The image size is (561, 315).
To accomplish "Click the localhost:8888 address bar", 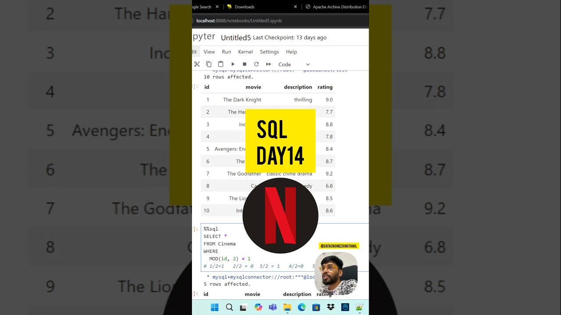I will coord(239,21).
